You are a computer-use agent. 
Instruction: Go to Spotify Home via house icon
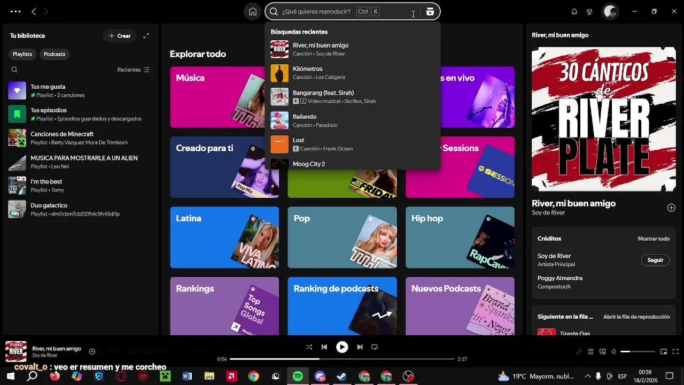point(253,12)
